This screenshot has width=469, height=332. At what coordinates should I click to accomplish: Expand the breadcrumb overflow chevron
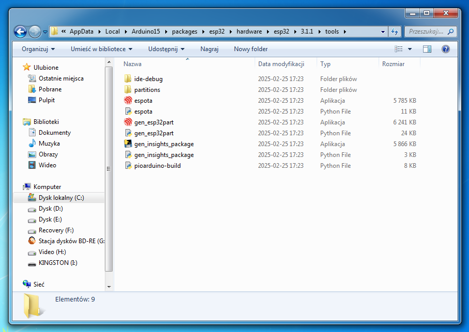tap(64, 31)
